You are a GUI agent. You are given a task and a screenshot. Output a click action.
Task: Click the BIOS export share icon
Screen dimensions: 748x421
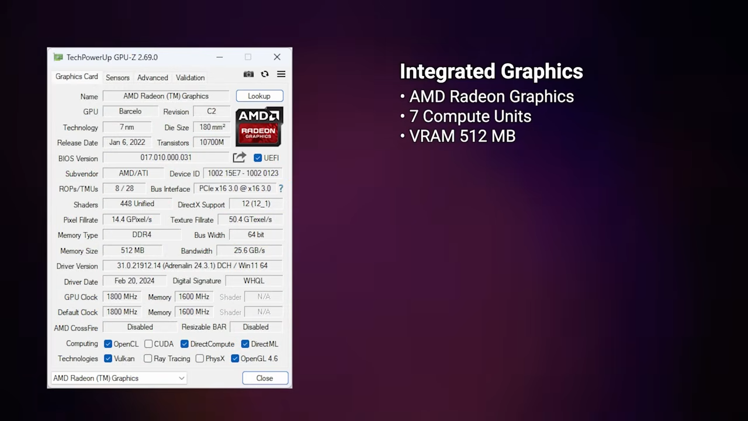(239, 157)
